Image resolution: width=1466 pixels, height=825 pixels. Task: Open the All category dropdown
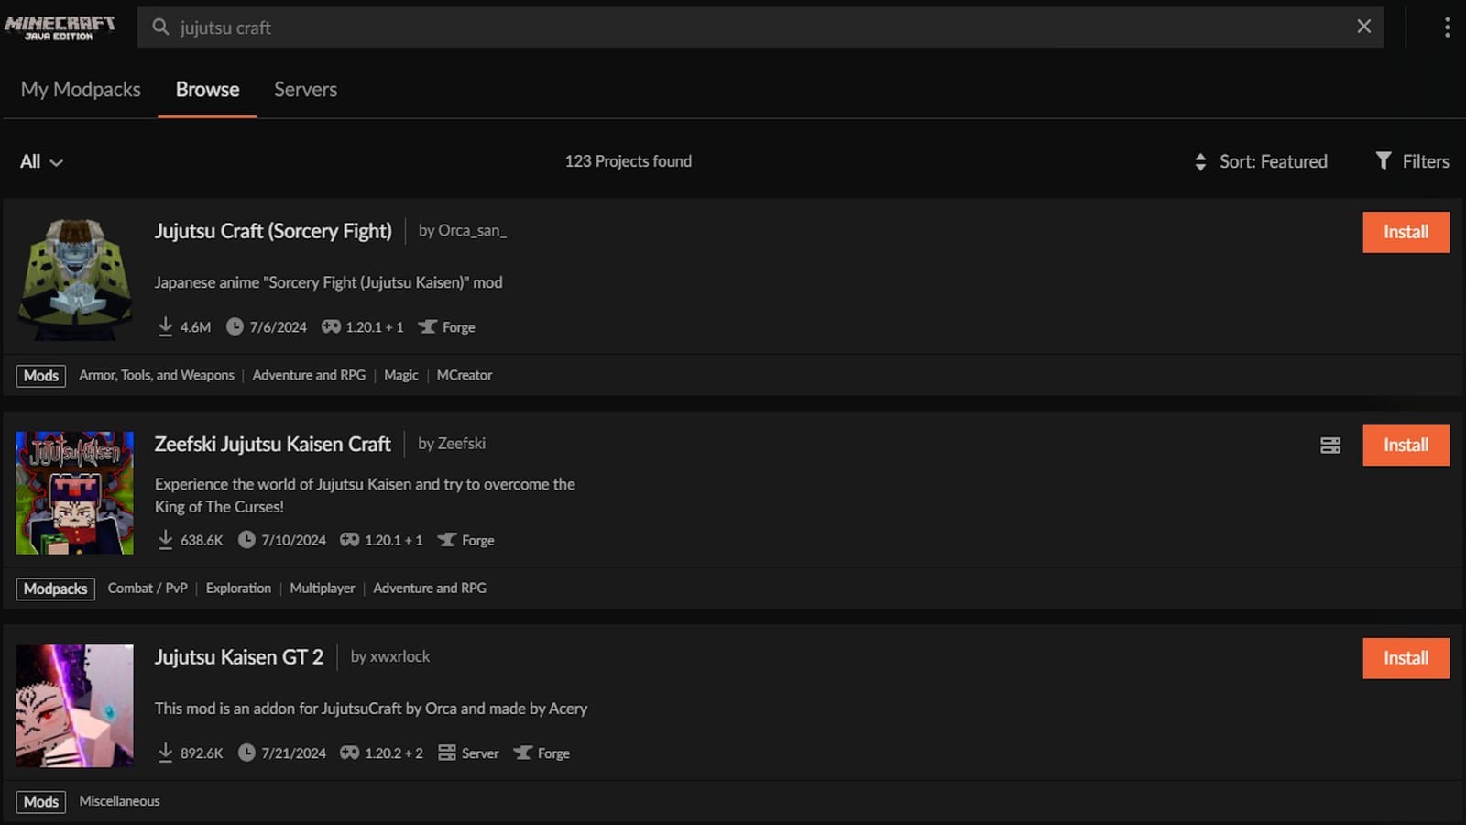click(x=40, y=161)
